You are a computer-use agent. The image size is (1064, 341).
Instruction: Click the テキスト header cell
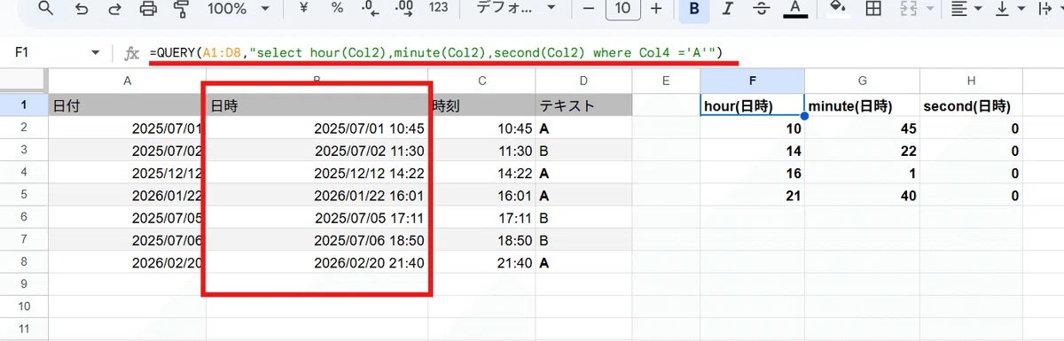tap(583, 106)
